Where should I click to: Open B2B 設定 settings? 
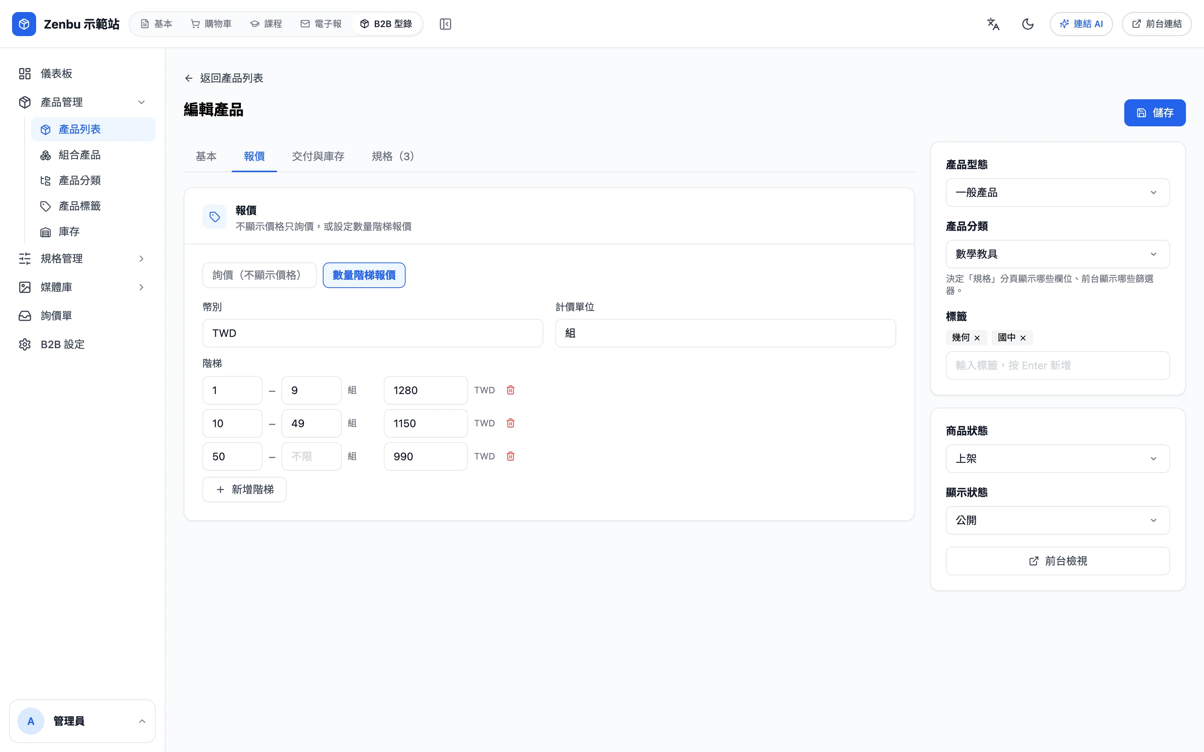click(x=83, y=344)
